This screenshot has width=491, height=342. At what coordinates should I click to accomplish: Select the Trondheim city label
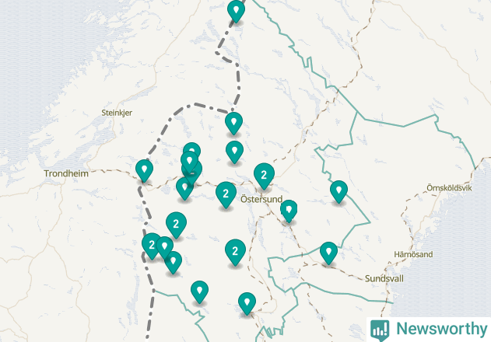66,173
